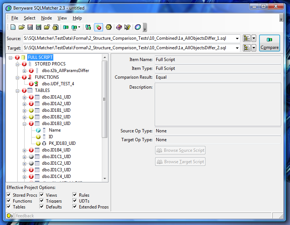This screenshot has width=290, height=225.
Task: Click the Compare with options toolbar icon
Action: (74, 27)
